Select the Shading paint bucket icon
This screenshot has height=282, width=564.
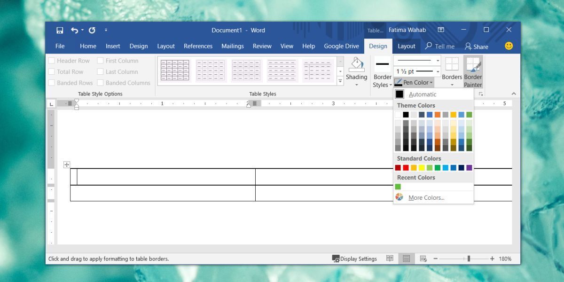point(356,64)
